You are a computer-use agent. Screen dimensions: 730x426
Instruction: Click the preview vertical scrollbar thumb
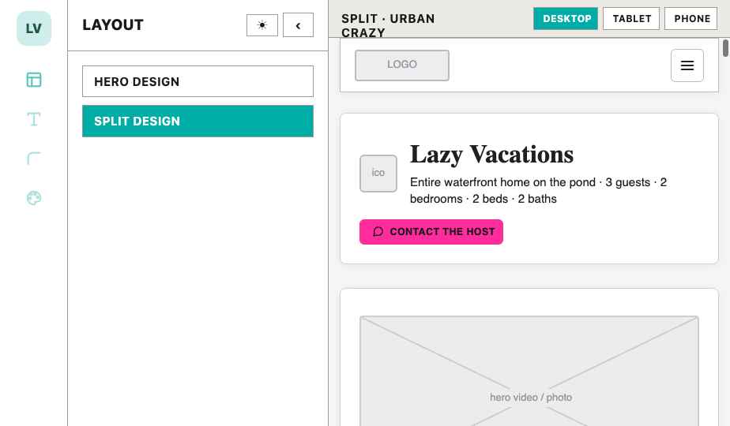725,48
